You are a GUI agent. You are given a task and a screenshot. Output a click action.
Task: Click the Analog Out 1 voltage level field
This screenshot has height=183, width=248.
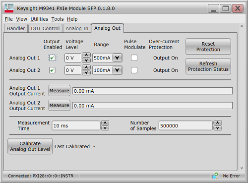[73, 58]
